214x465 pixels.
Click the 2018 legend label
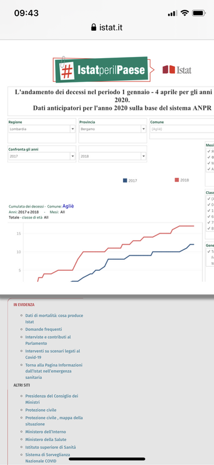tap(184, 180)
